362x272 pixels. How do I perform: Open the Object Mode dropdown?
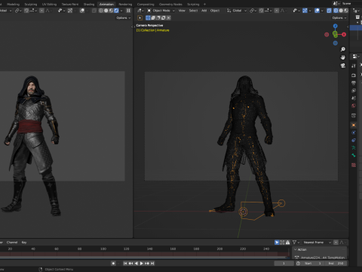click(x=161, y=11)
